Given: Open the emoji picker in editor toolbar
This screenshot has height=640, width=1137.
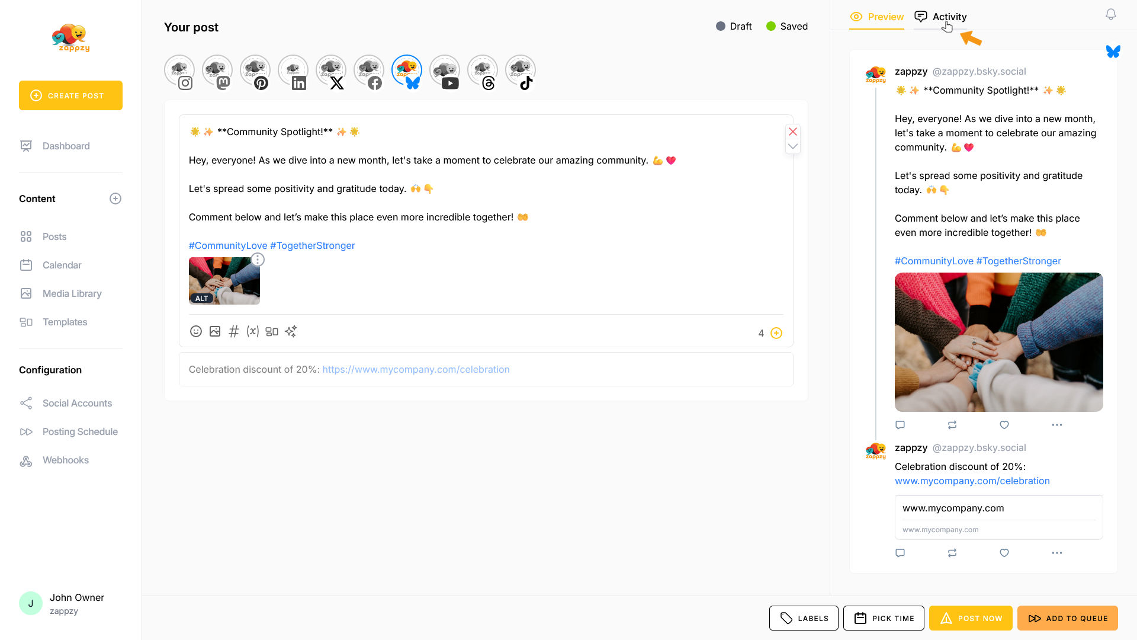Looking at the screenshot, I should click(196, 332).
